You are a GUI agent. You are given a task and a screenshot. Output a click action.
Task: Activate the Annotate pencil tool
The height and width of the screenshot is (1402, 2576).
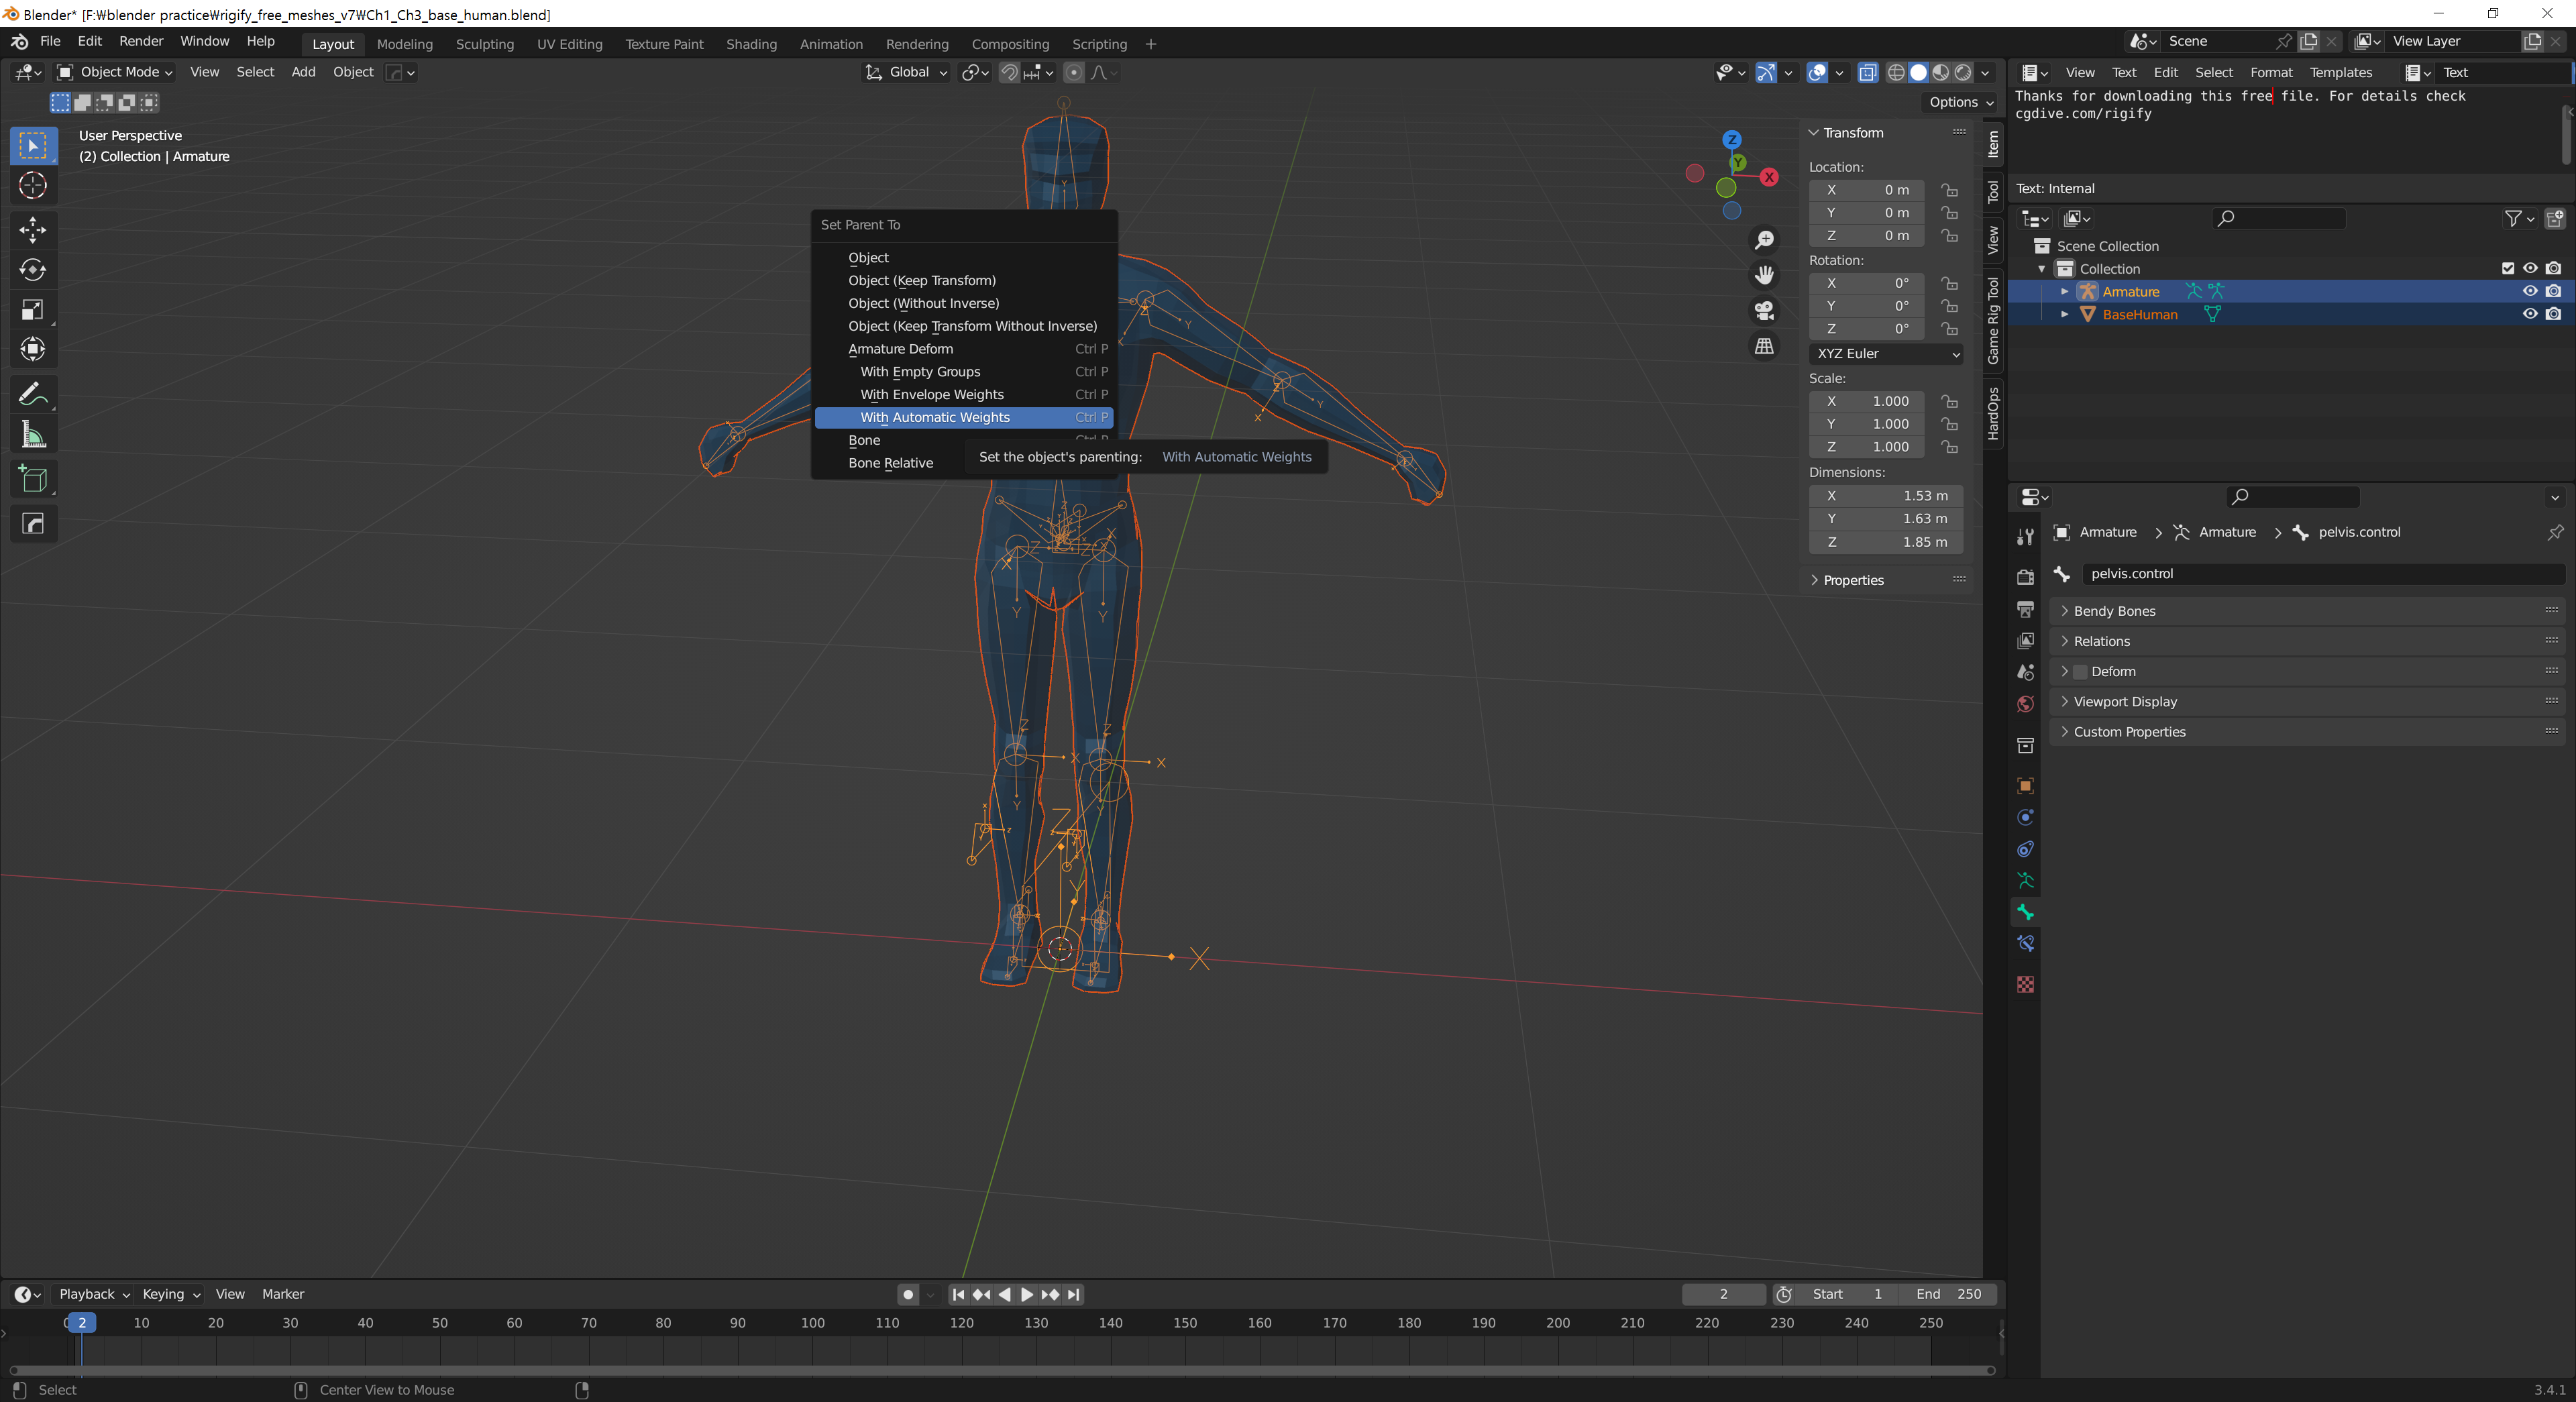33,395
